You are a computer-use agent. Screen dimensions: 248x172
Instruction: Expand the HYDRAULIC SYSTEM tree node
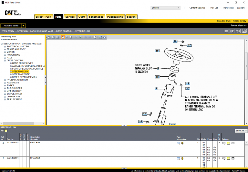pos(5,80)
